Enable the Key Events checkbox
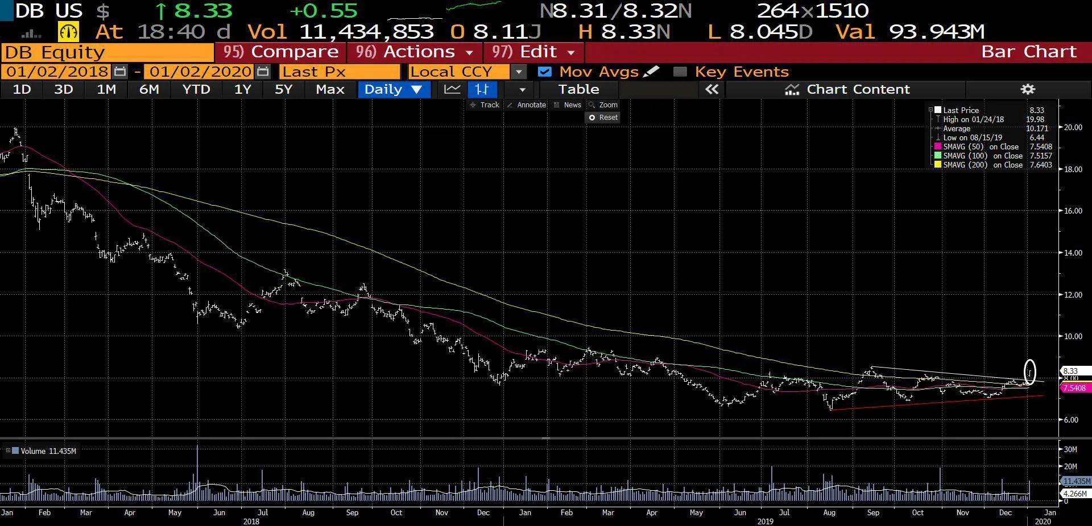The width and height of the screenshot is (1092, 526). [680, 72]
